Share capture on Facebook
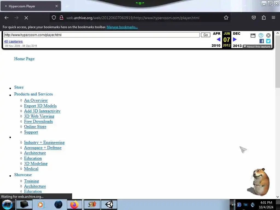280x210 pixels. pyautogui.click(x=262, y=41)
